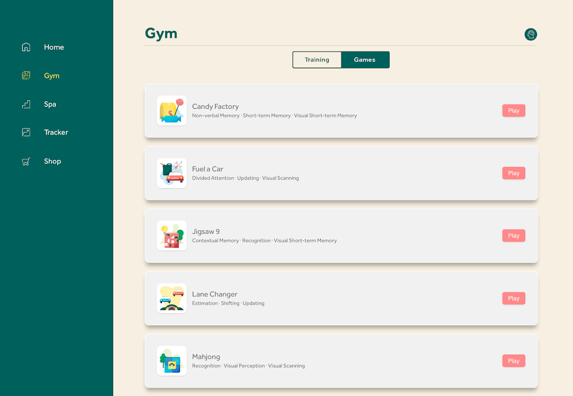Play the Mahjong game
573x396 pixels.
(x=514, y=361)
